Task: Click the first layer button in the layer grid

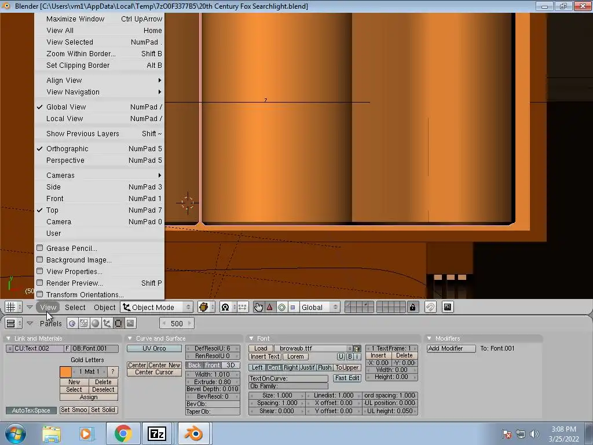Action: pos(348,304)
